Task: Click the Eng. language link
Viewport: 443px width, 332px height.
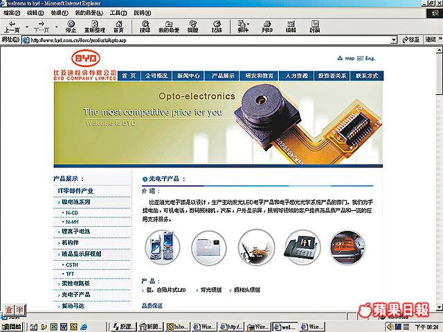Action: coord(370,58)
